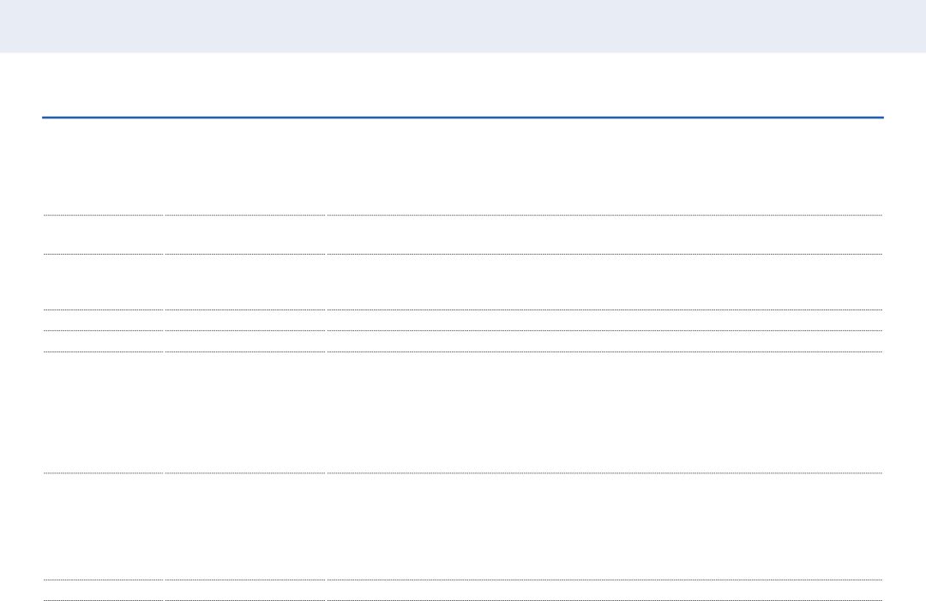The width and height of the screenshot is (926, 601).
Task: Select the tall sixth row's first column cell
Action: point(104,412)
